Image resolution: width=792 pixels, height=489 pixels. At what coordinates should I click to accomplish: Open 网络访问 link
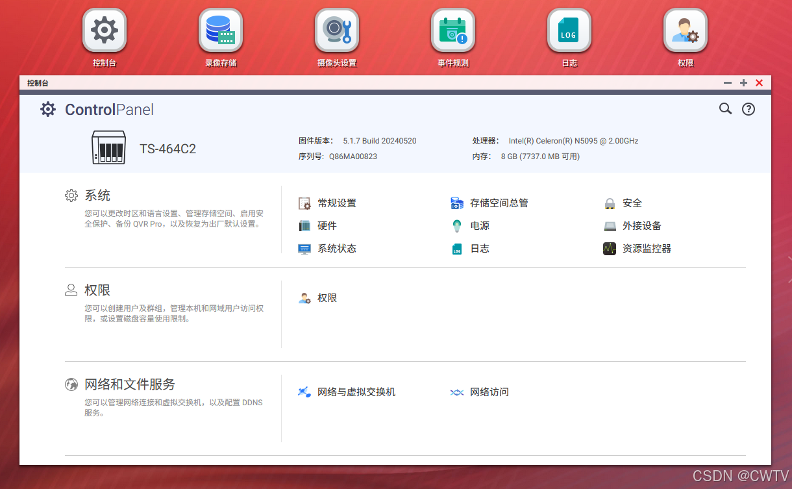click(x=489, y=392)
